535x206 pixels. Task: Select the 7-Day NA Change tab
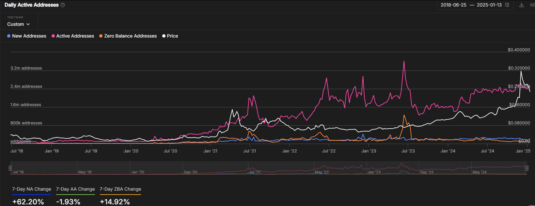pyautogui.click(x=32, y=189)
